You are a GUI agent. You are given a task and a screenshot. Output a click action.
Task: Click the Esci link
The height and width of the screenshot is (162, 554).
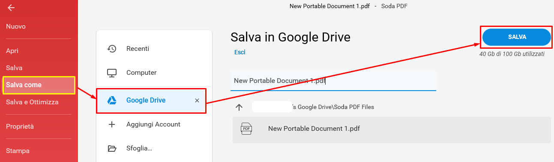coord(240,52)
